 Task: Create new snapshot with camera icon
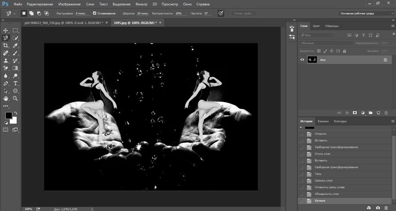[378, 207]
